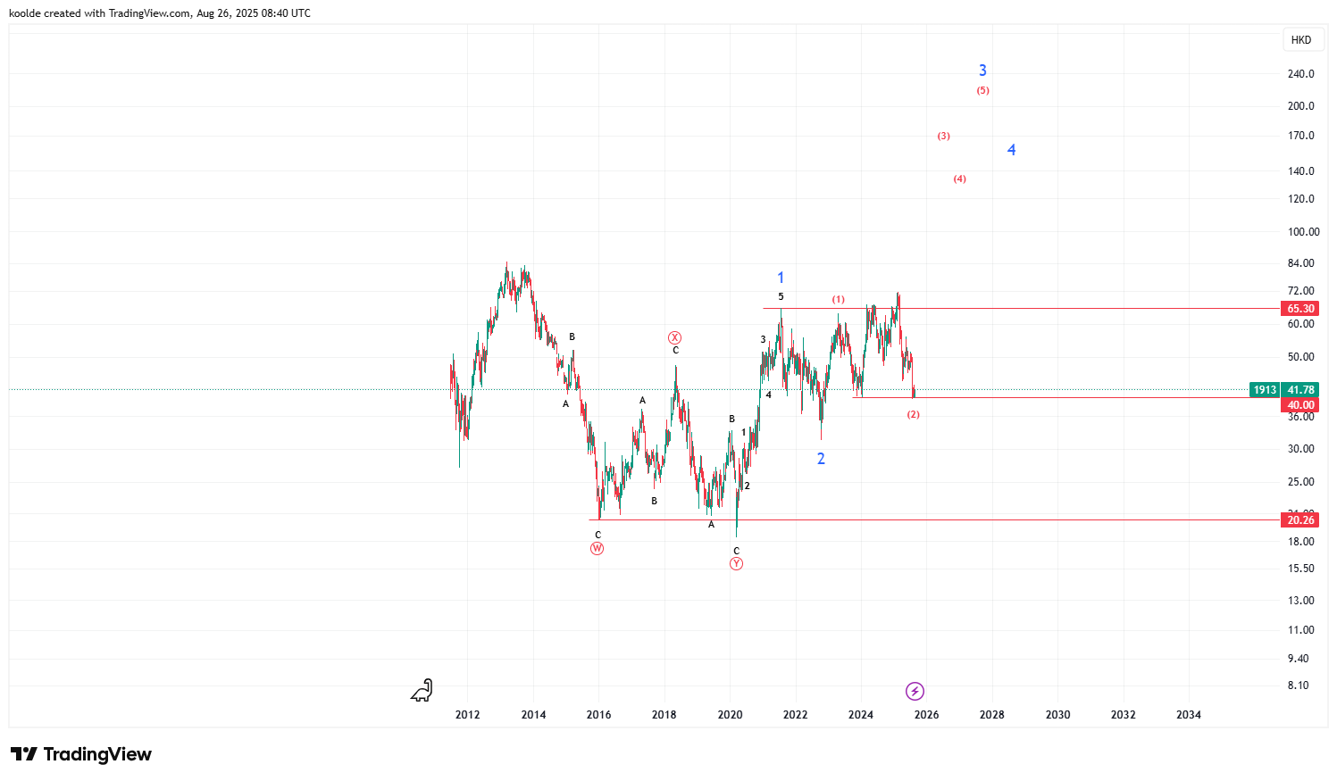Click the green 1913 ticker label
Screen dimensions: 1337x781
click(x=1265, y=390)
